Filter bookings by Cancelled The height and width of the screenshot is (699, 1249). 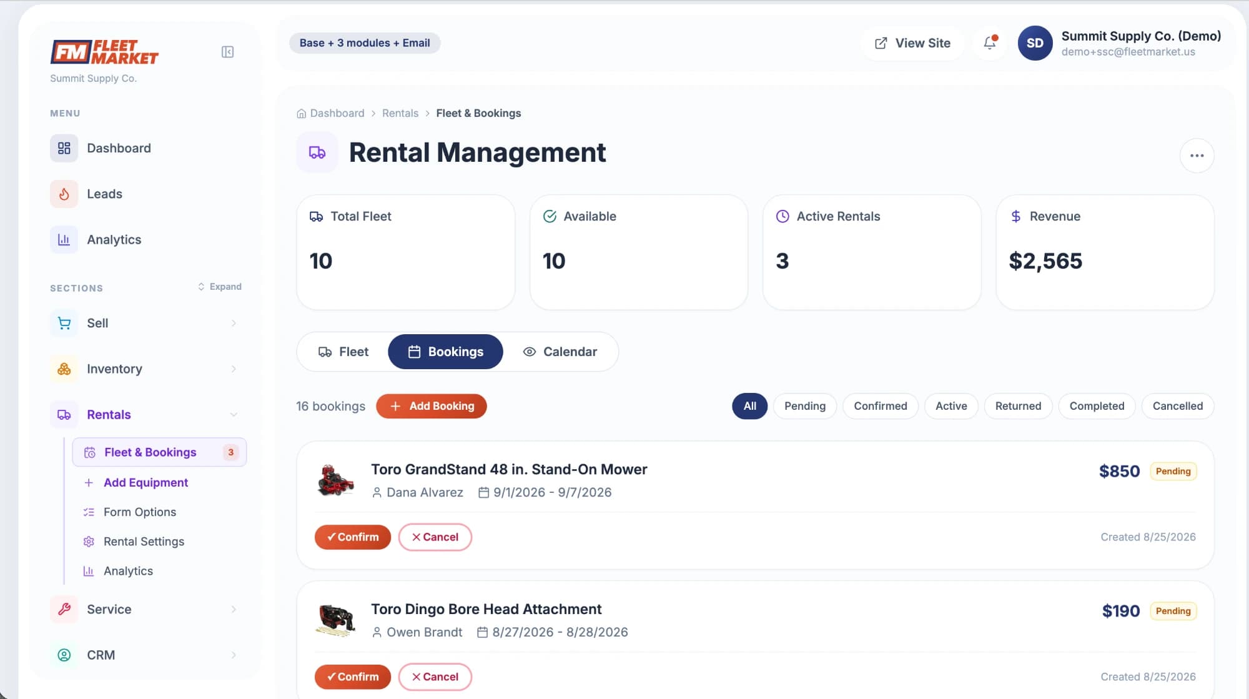[1177, 406]
